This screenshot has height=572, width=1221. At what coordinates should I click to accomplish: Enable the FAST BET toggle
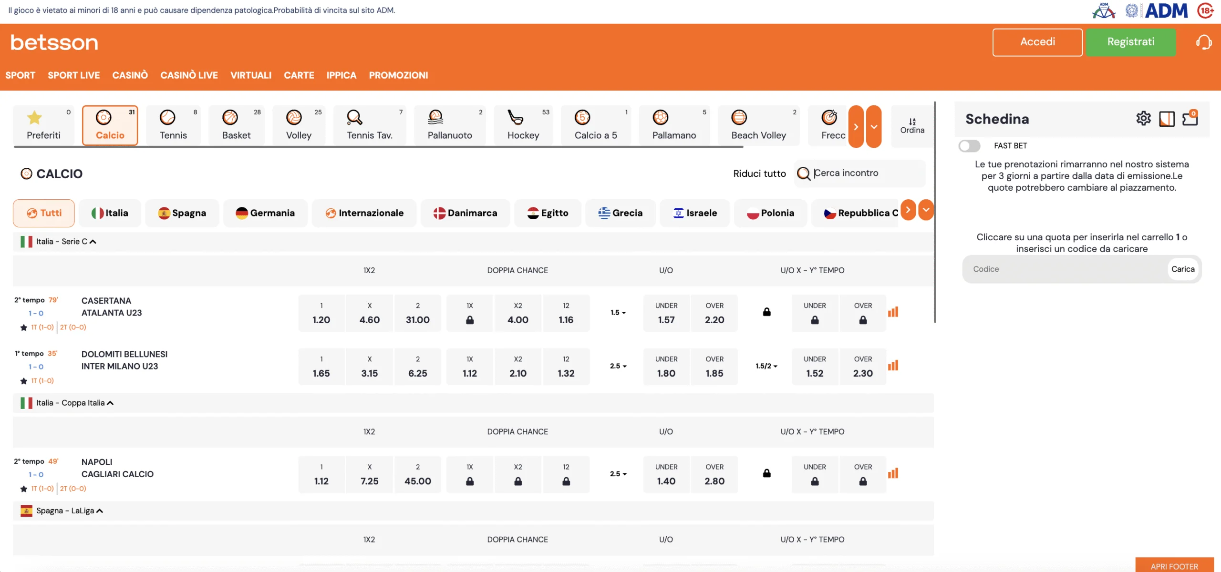[x=970, y=146]
